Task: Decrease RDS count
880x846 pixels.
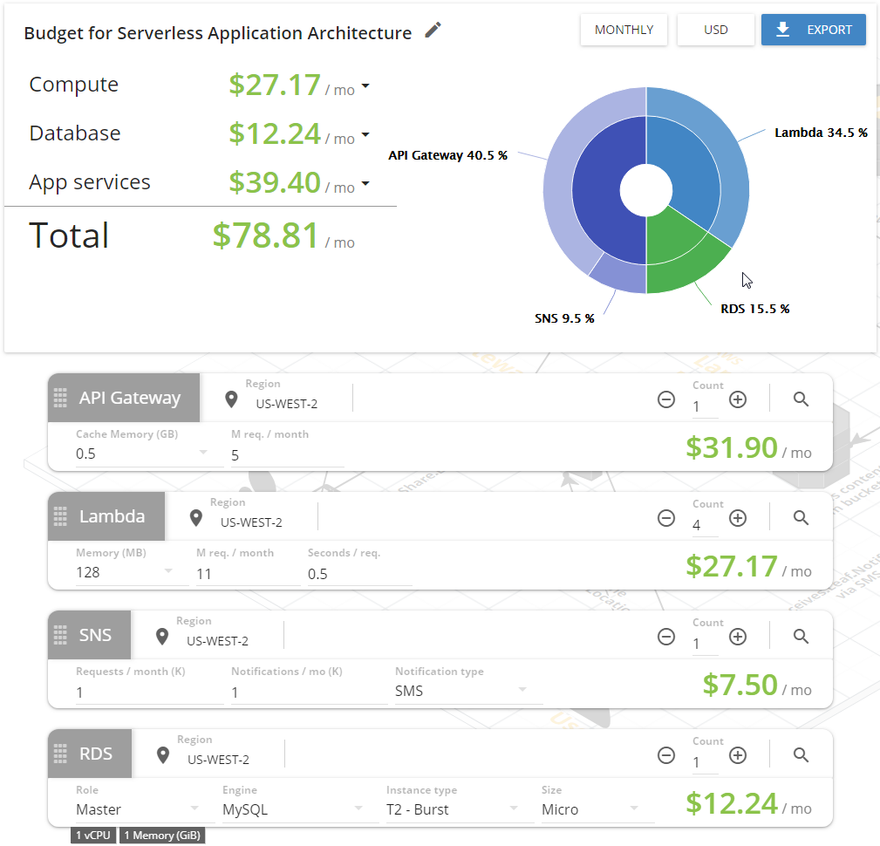Action: coord(666,755)
